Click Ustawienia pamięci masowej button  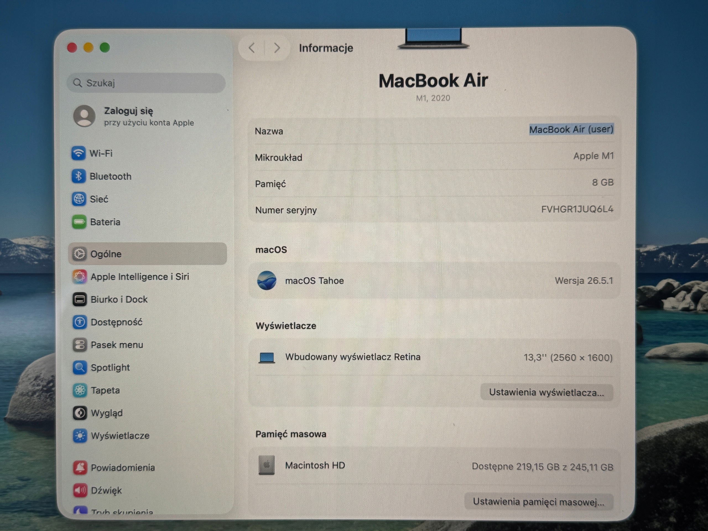point(539,502)
